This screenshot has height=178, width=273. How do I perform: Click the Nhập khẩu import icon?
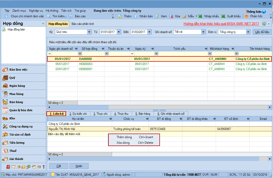point(200,16)
